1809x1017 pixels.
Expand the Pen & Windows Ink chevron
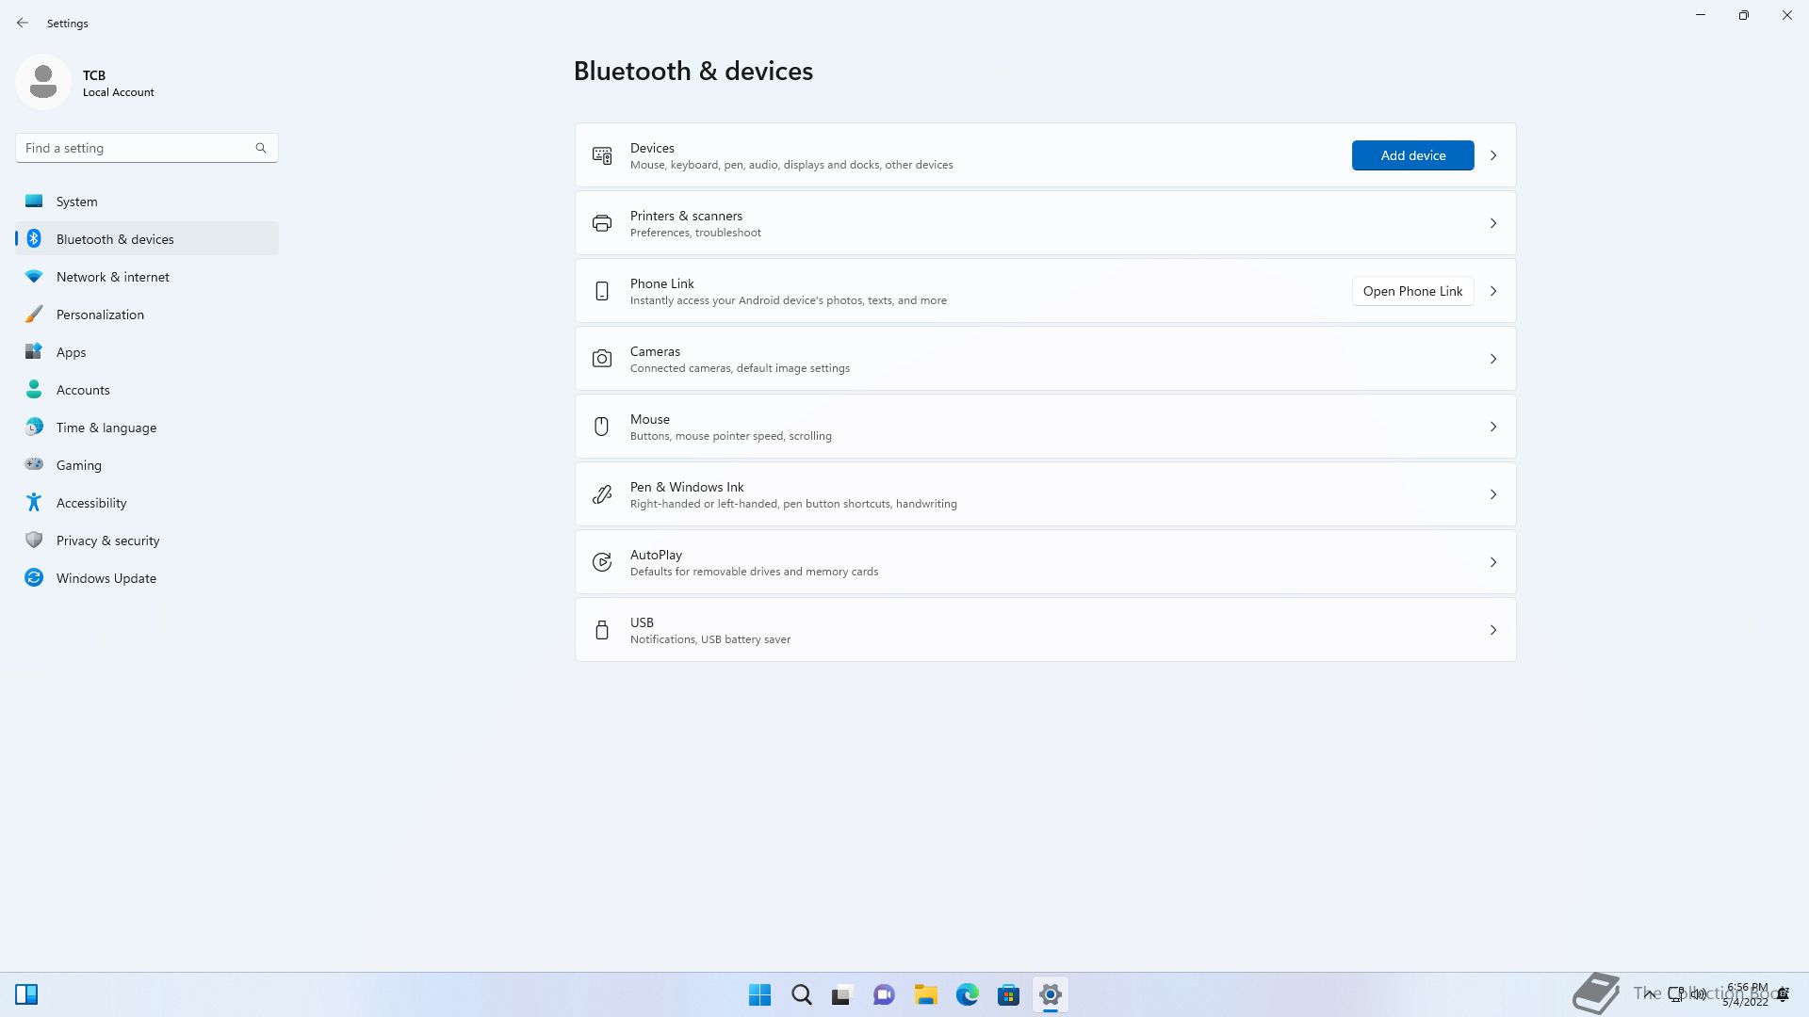[x=1493, y=494]
